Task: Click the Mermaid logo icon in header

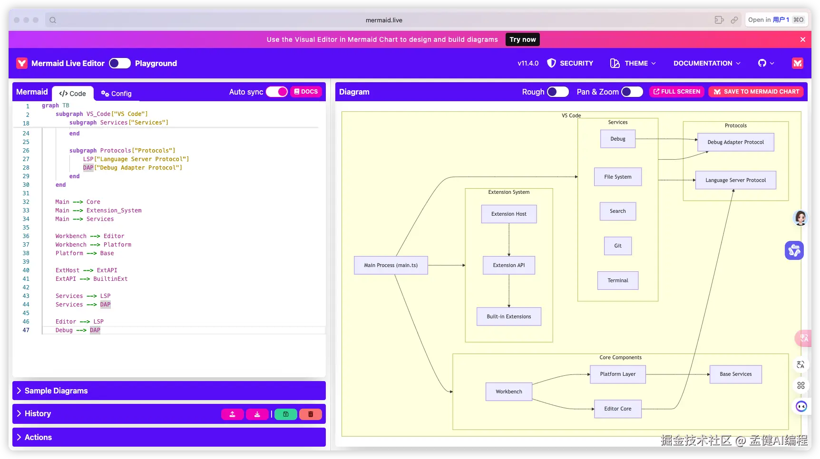Action: pyautogui.click(x=22, y=63)
